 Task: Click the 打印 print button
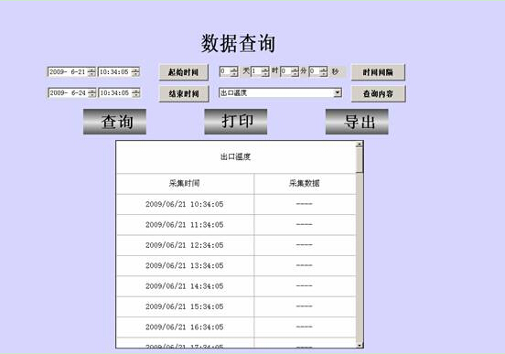236,122
